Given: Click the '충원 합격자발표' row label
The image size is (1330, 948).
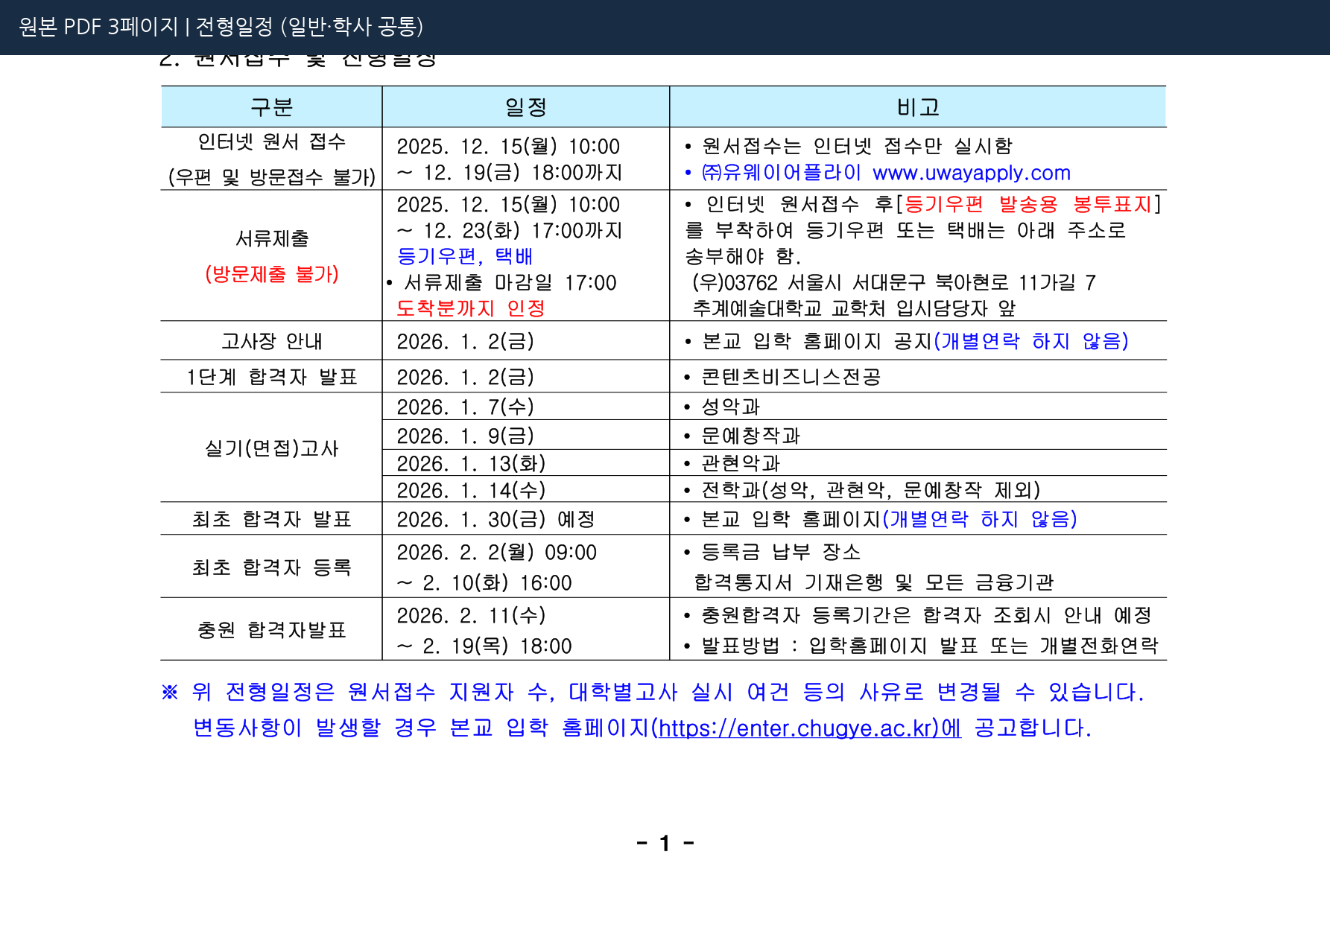Looking at the screenshot, I should tap(272, 630).
